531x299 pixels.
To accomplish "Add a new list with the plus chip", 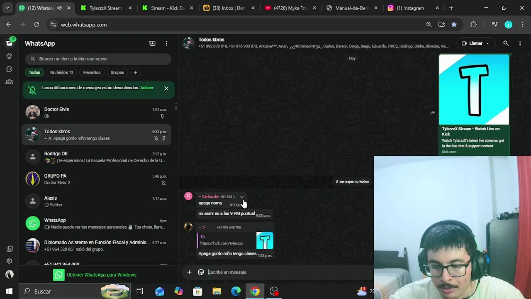I will click(135, 73).
